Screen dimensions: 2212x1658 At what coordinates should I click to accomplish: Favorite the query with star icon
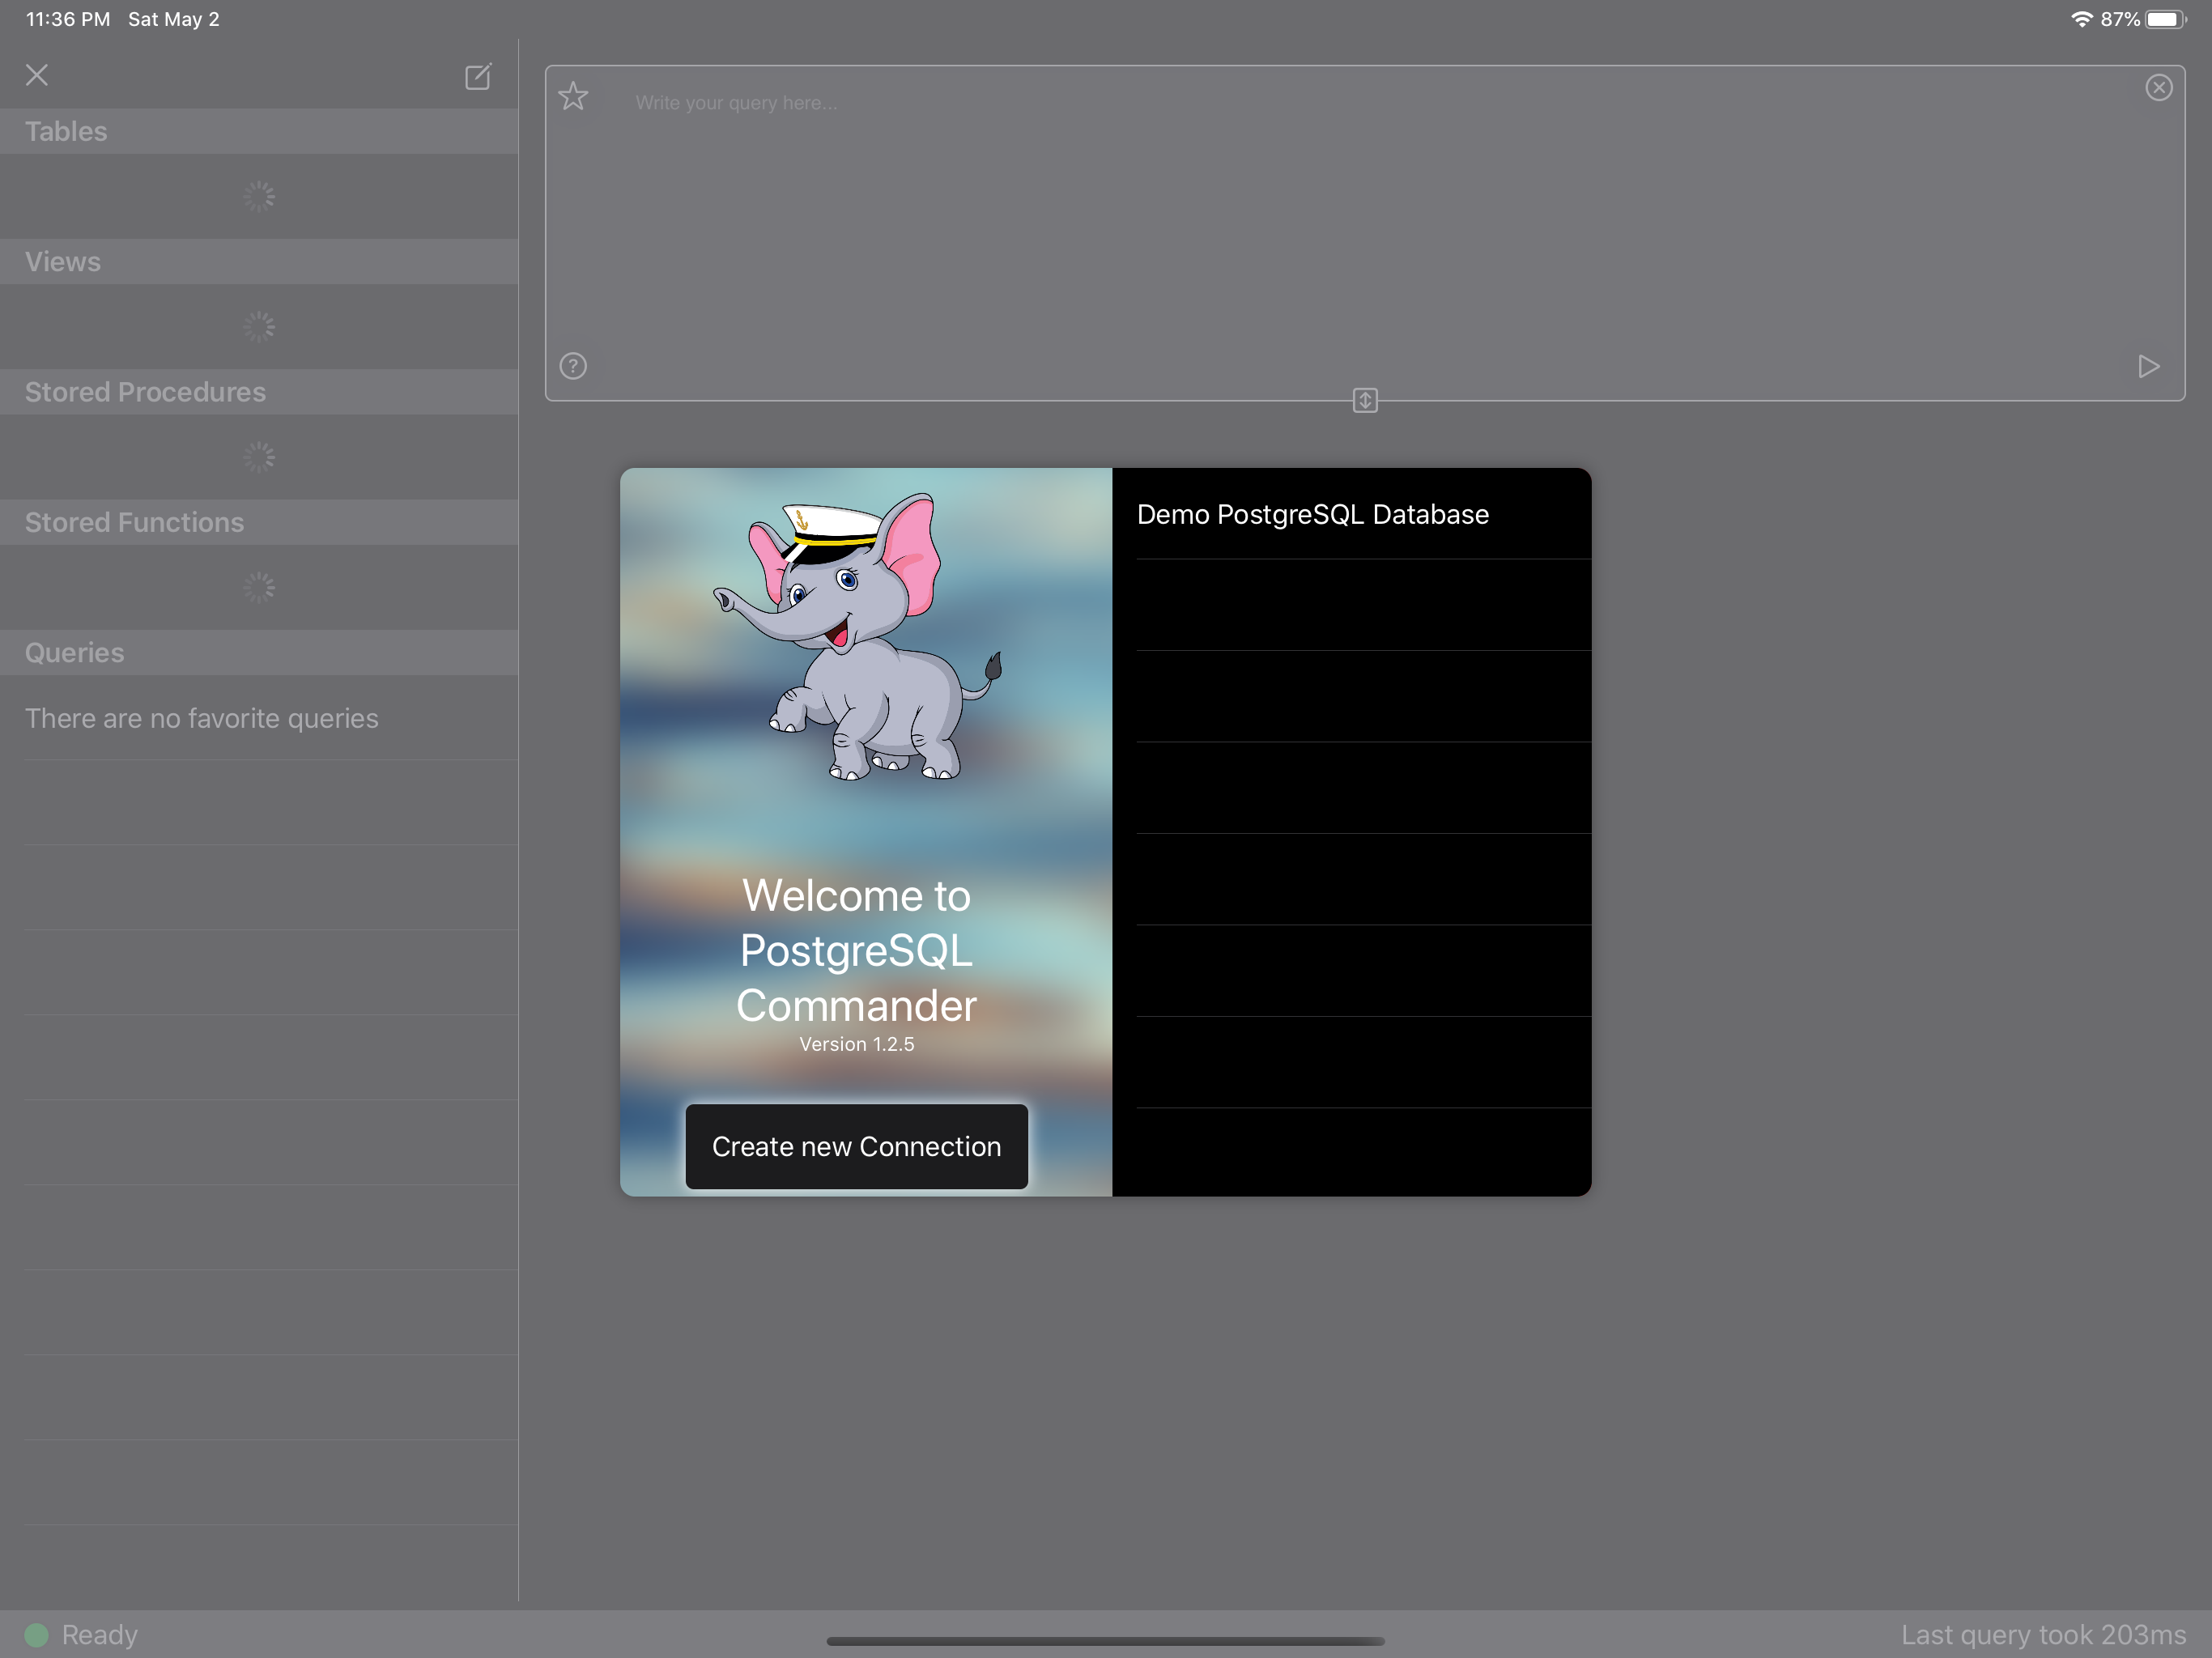pos(573,97)
